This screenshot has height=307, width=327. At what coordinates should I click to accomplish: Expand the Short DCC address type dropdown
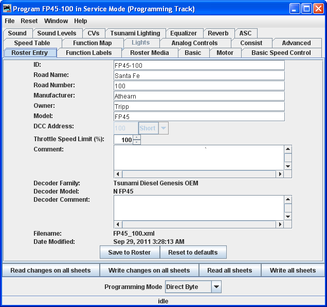163,128
